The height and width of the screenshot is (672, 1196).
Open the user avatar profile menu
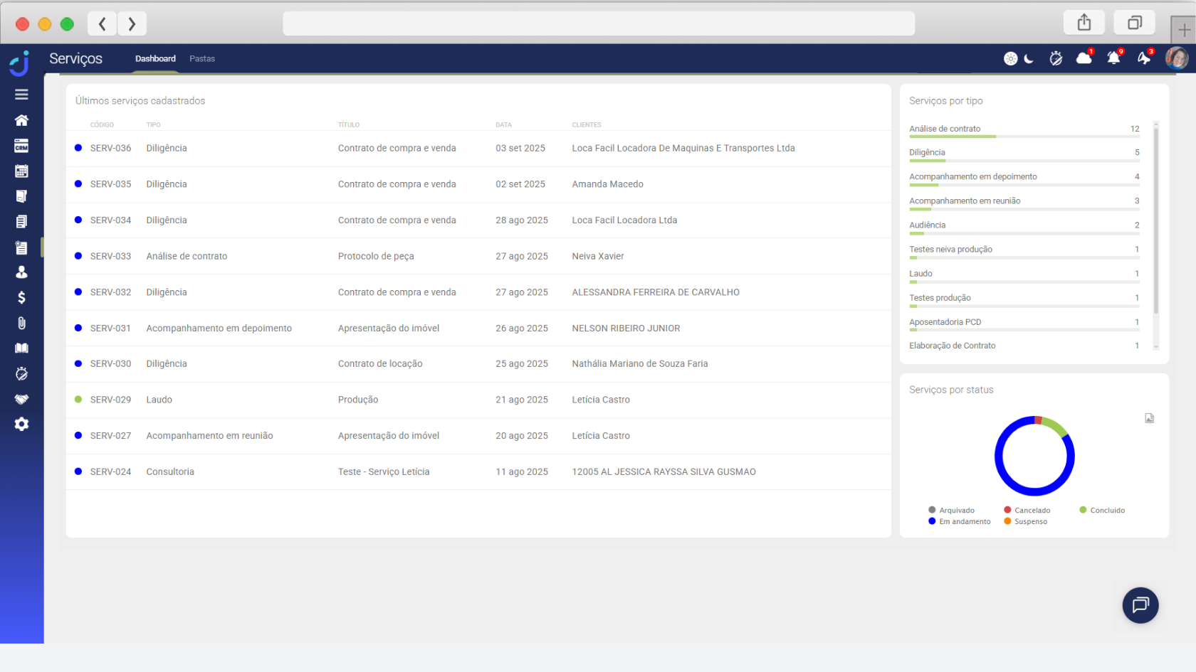click(1176, 58)
